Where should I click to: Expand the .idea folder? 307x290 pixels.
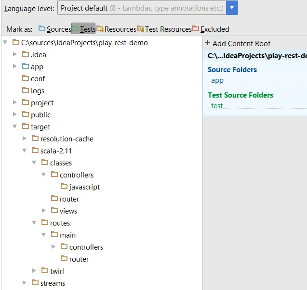click(x=14, y=54)
